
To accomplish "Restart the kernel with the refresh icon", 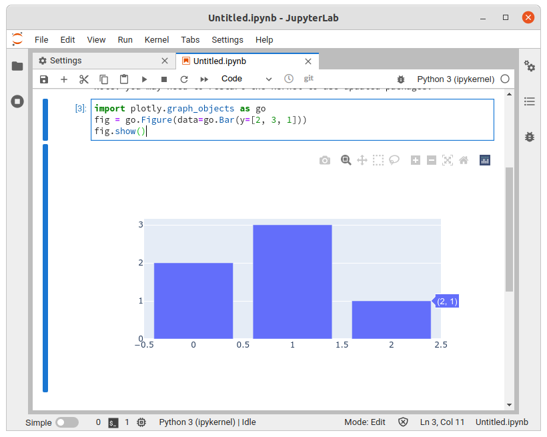I will pos(184,78).
